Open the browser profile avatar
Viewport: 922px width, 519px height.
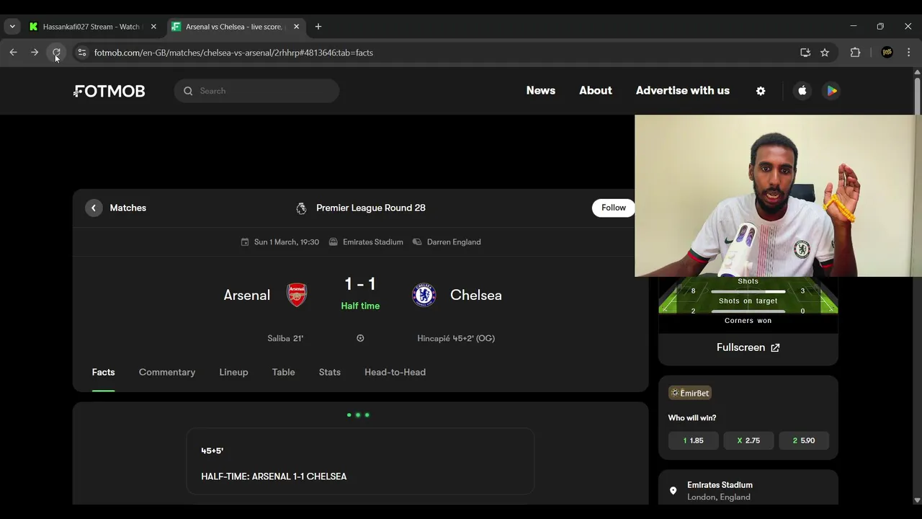click(887, 53)
